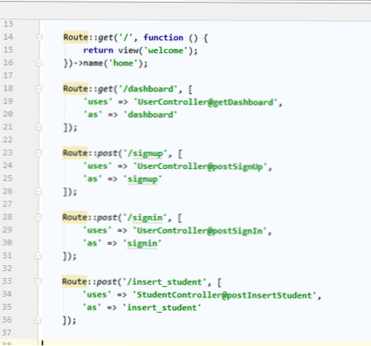Collapse the fold marker at line 28
This screenshot has height=346, width=371.
(x=38, y=217)
